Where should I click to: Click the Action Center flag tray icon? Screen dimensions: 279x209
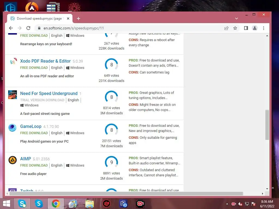coord(253,204)
